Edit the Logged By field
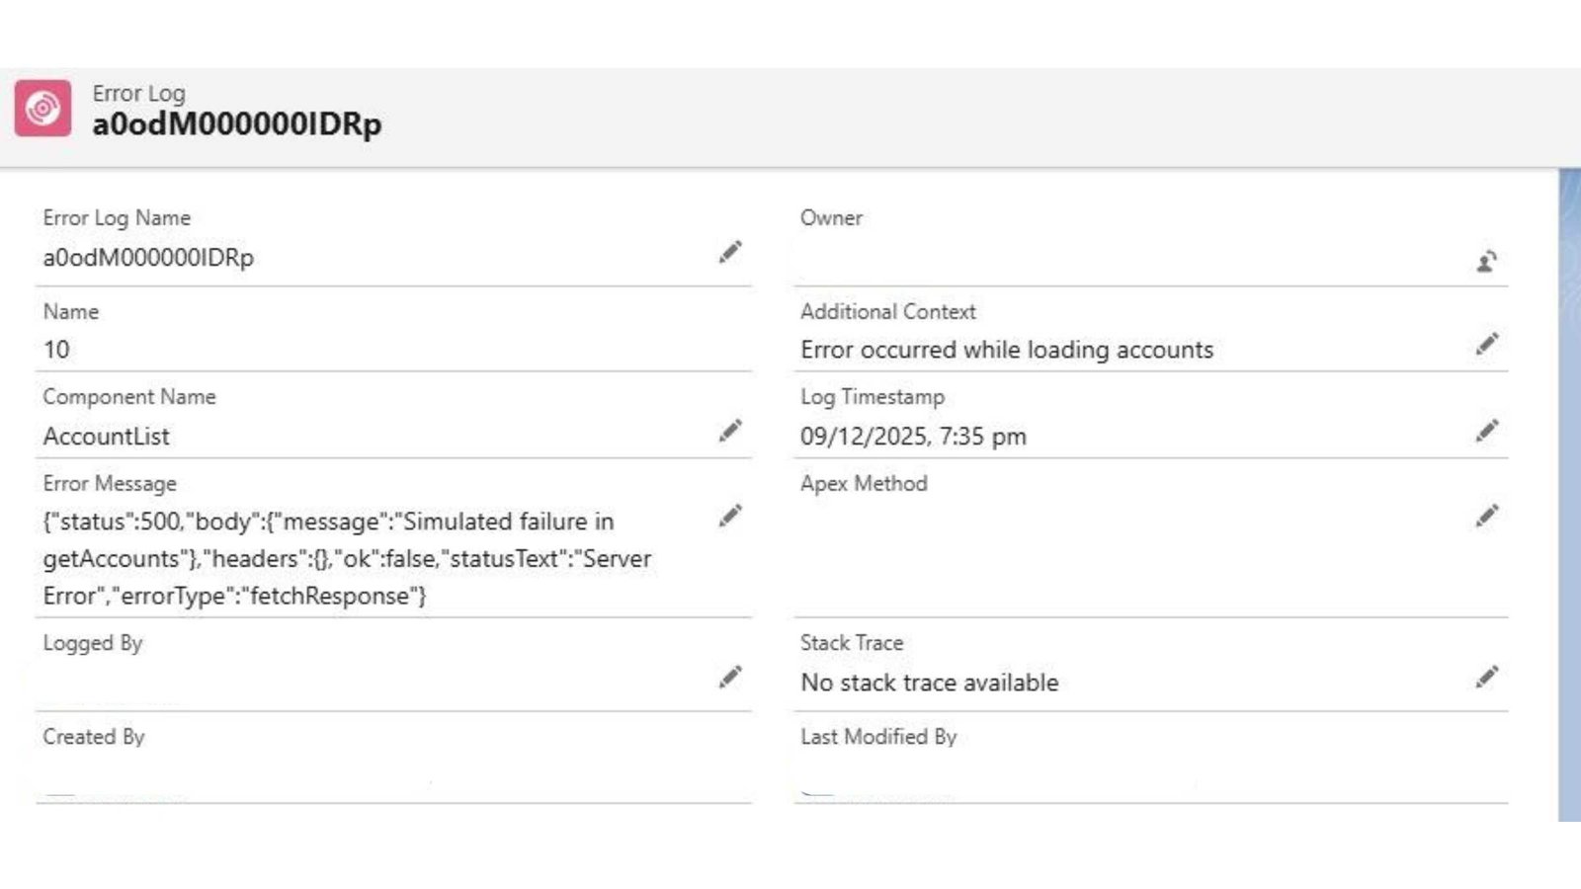Image resolution: width=1581 pixels, height=889 pixels. coord(729,677)
